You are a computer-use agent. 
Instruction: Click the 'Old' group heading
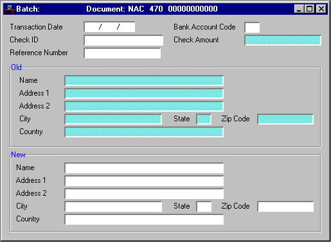point(16,67)
